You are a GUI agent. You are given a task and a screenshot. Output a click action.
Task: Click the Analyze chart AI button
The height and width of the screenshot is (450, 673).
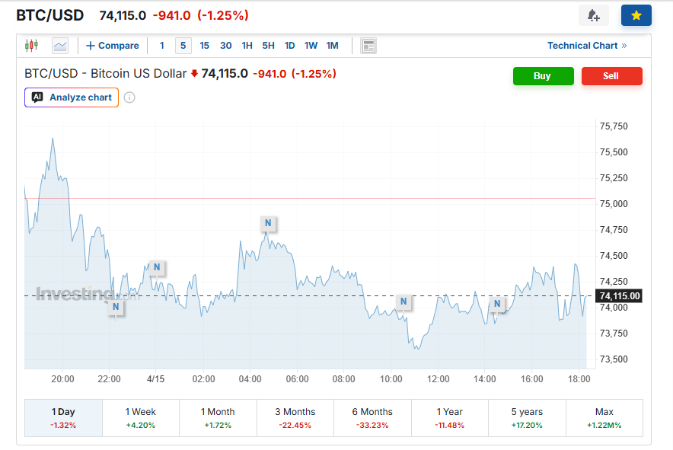(x=72, y=97)
